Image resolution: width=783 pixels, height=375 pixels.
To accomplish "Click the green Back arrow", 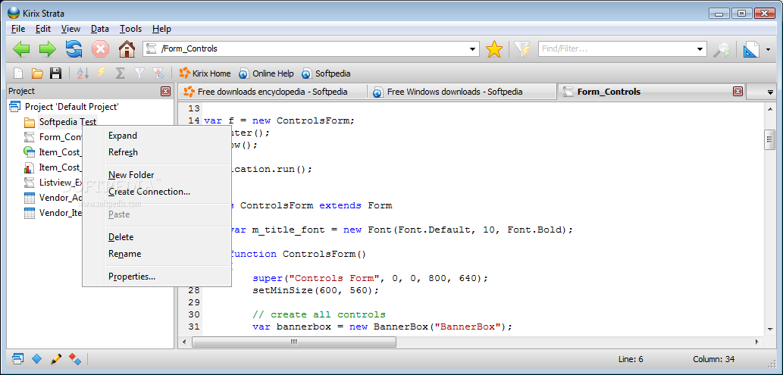I will click(x=21, y=49).
